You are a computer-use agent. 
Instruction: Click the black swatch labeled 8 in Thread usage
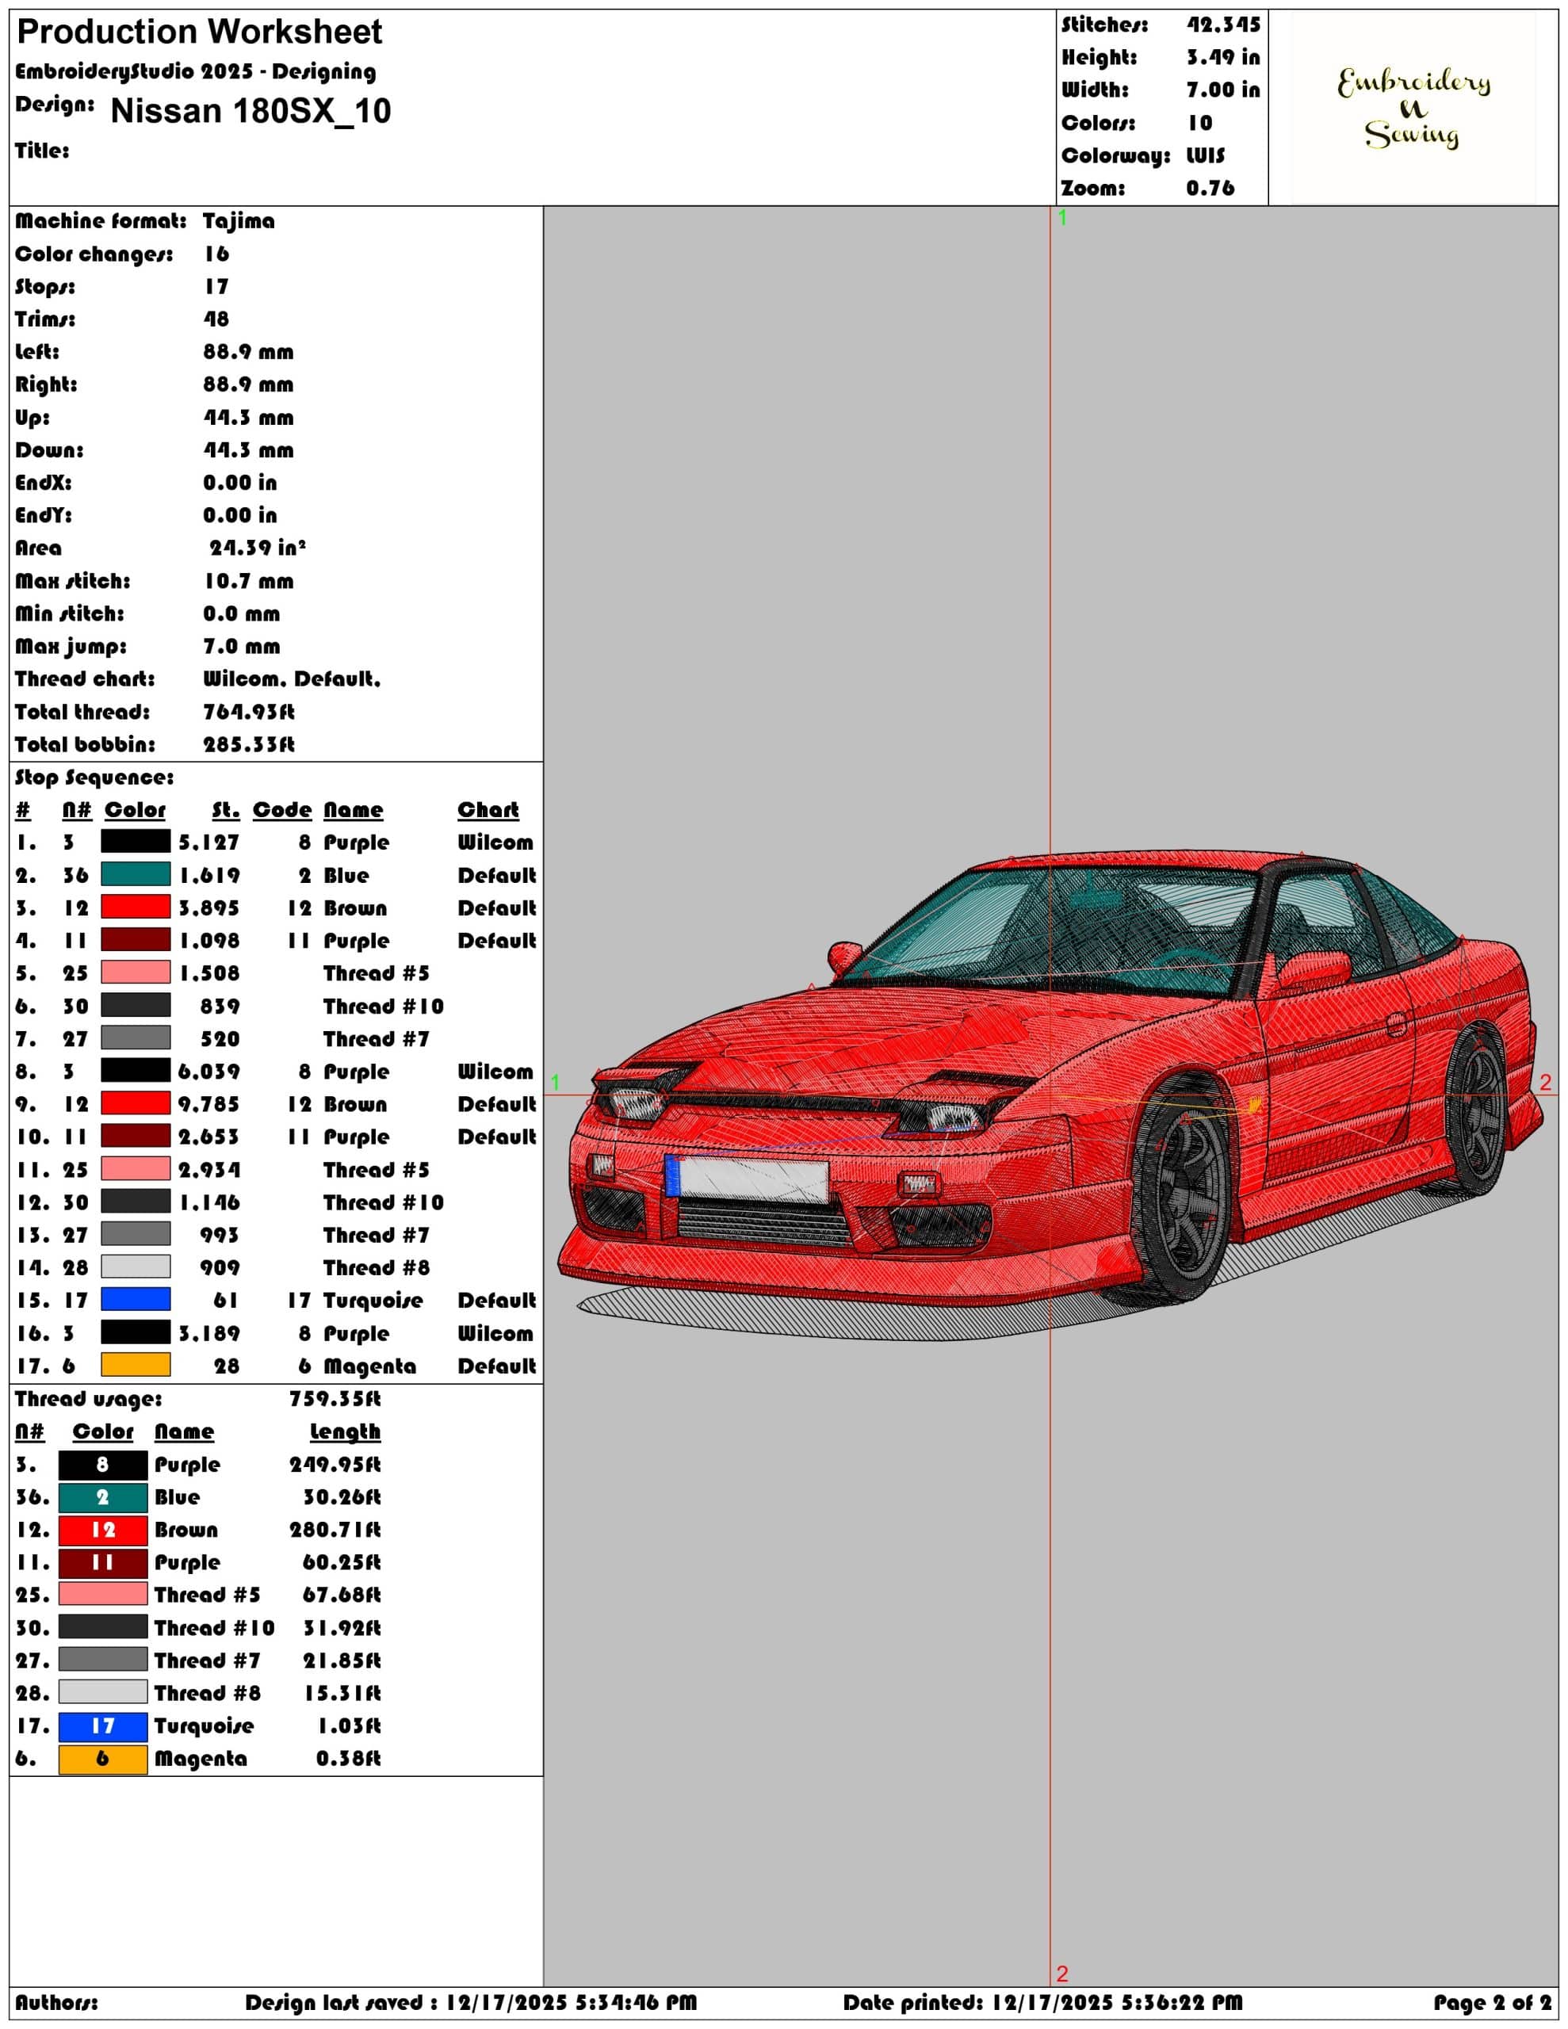point(103,1465)
